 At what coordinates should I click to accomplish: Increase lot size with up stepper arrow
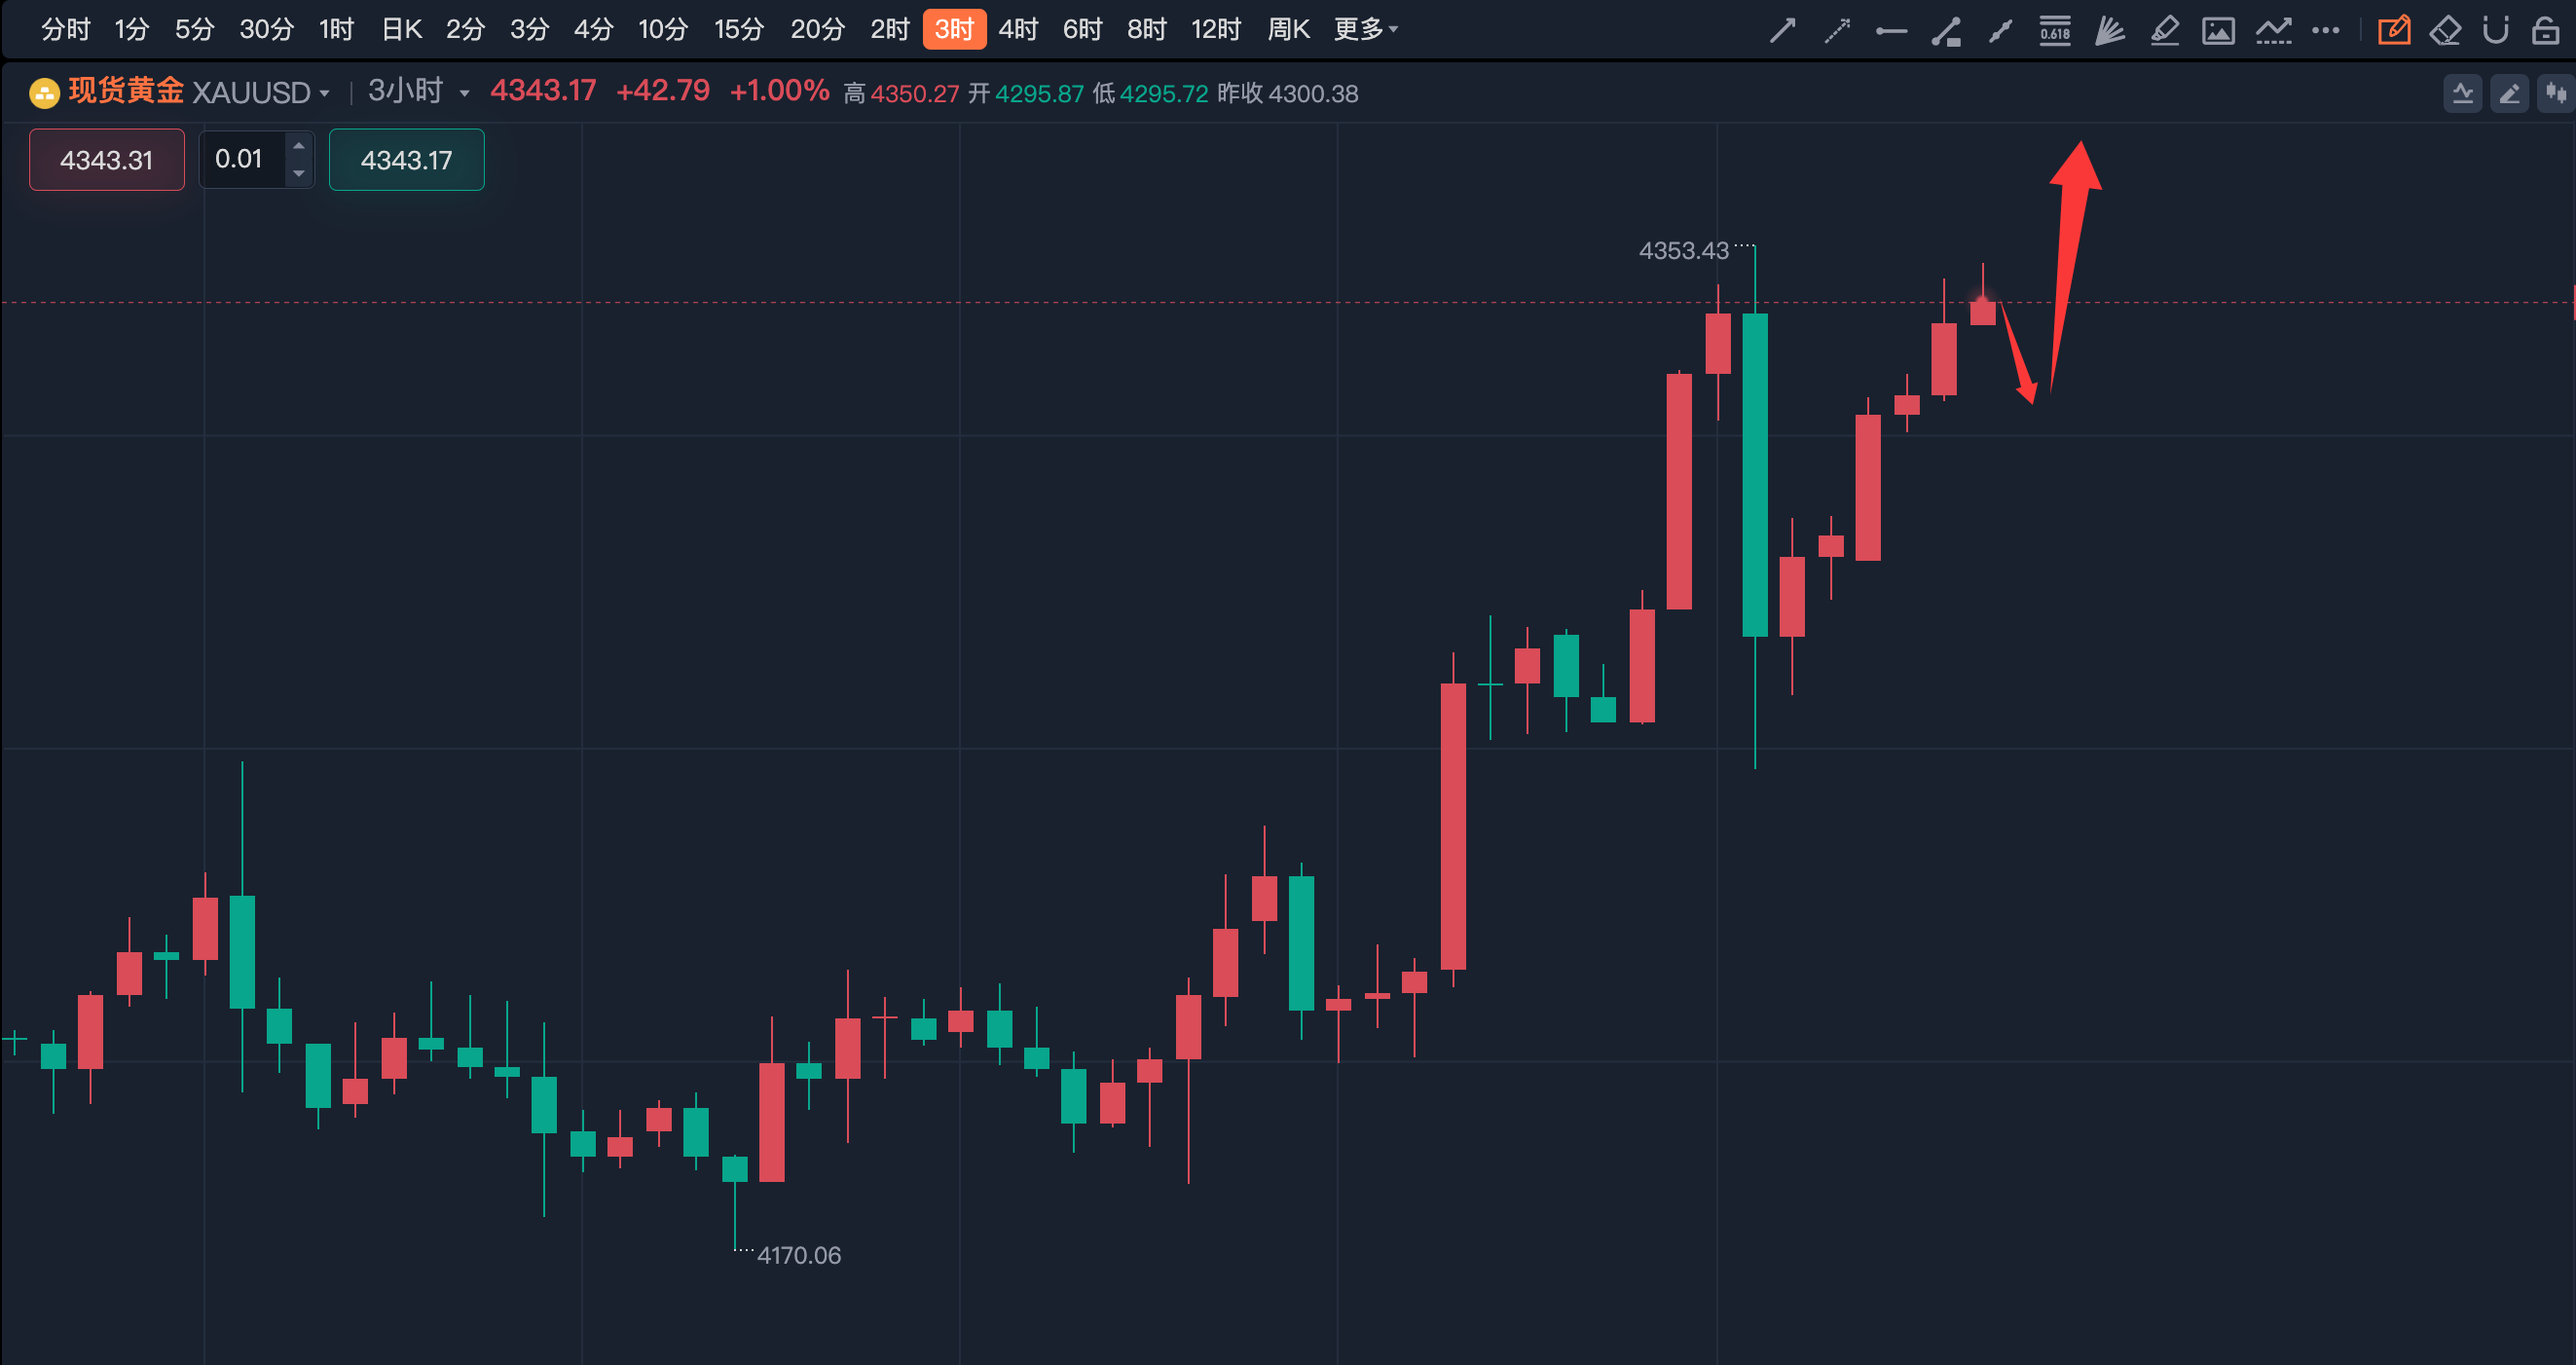(298, 146)
